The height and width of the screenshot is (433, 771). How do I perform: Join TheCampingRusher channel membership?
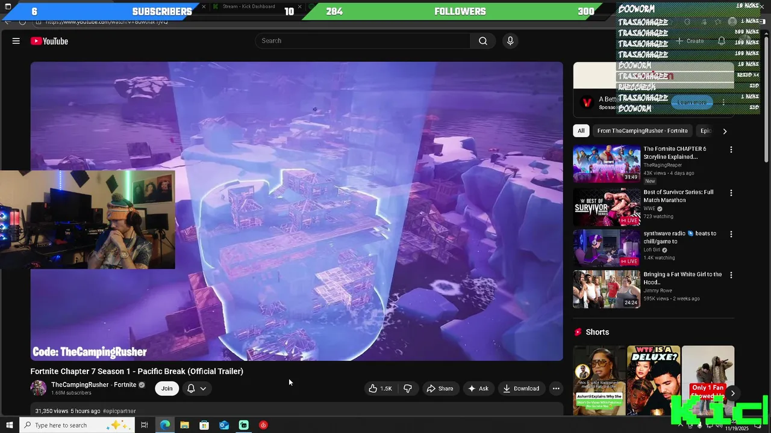click(167, 388)
